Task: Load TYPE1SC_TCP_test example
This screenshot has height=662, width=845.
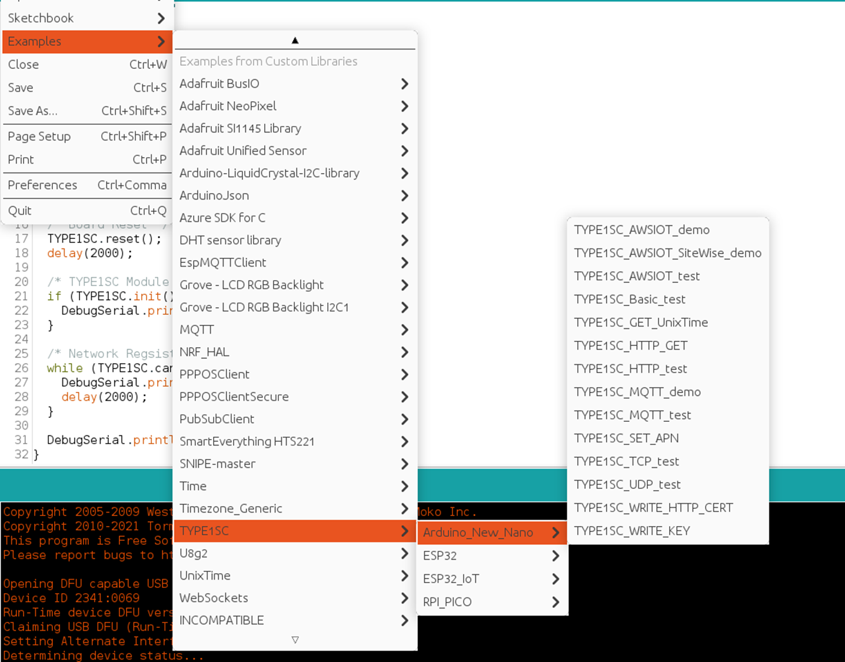Action: click(x=668, y=461)
